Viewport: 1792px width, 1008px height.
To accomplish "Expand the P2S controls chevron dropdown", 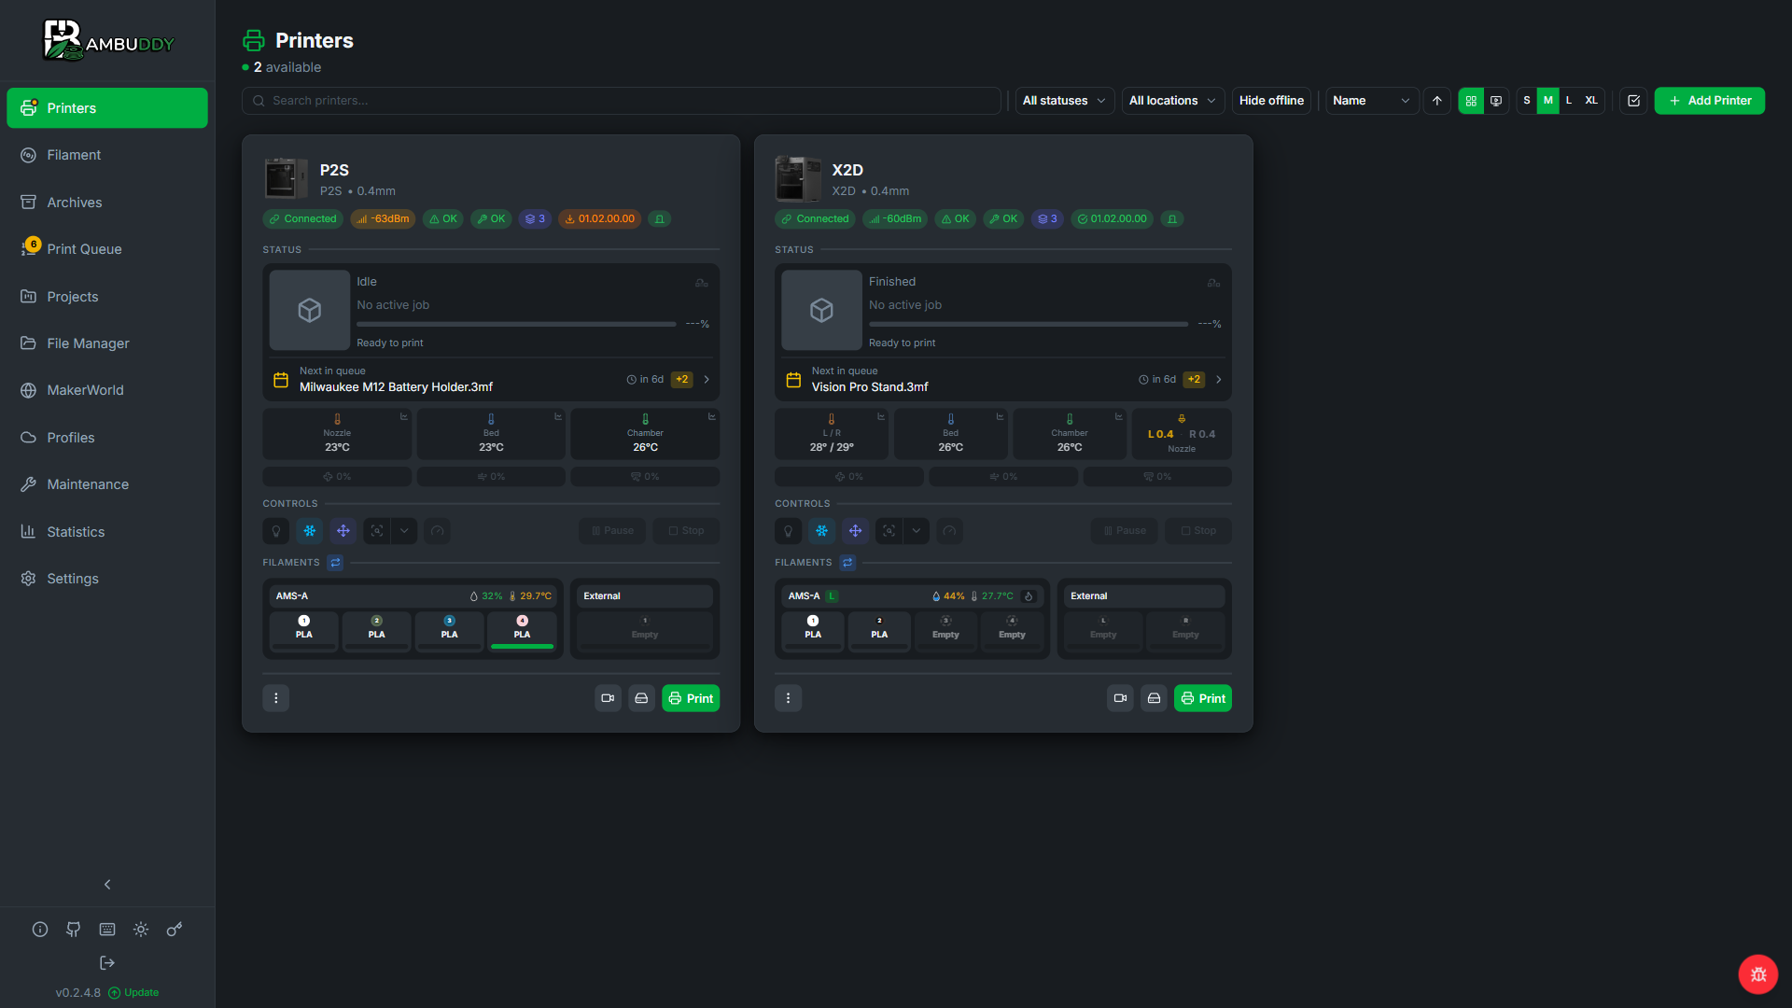I will [404, 531].
